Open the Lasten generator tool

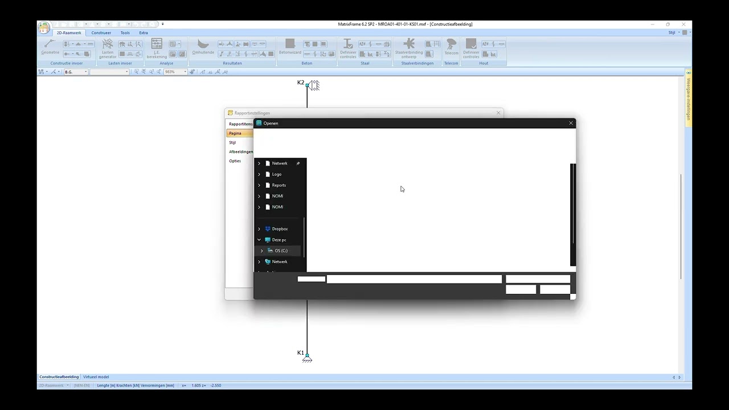[x=108, y=49]
